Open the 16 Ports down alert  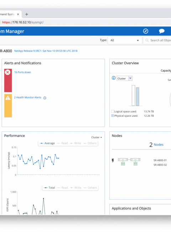[x=22, y=72]
